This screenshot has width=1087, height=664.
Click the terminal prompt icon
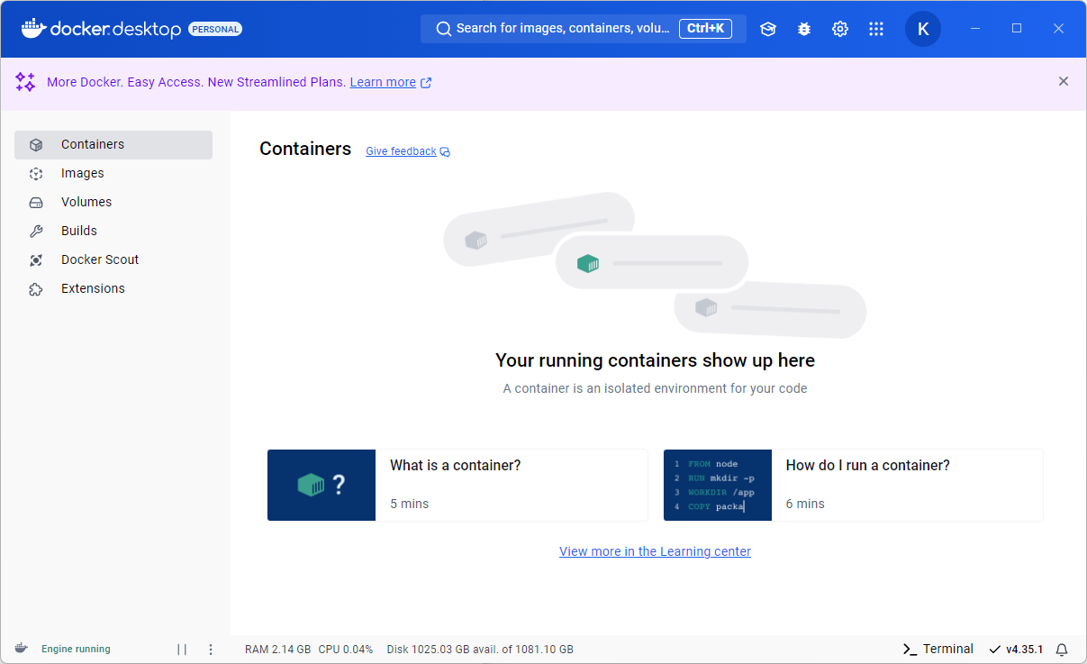[910, 650]
